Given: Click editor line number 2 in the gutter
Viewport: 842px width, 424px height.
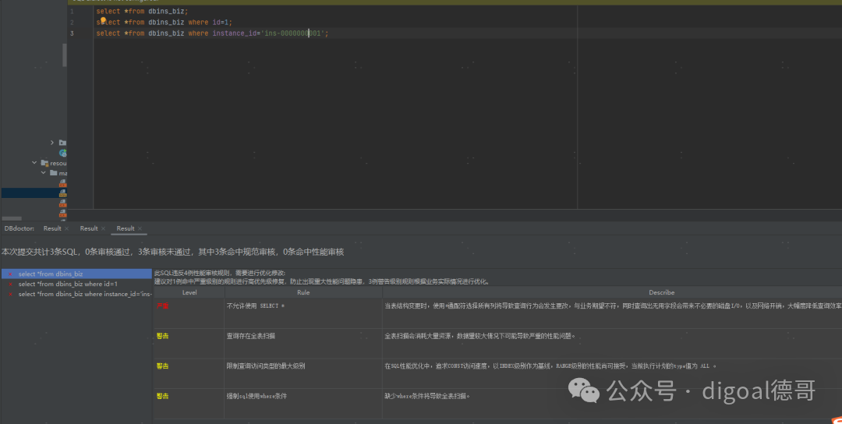Looking at the screenshot, I should [72, 23].
